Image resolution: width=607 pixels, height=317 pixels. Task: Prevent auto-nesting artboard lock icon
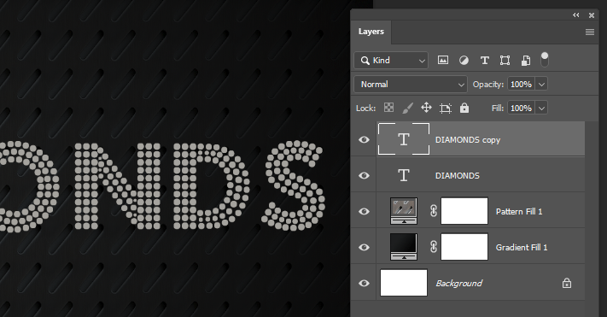(x=446, y=109)
